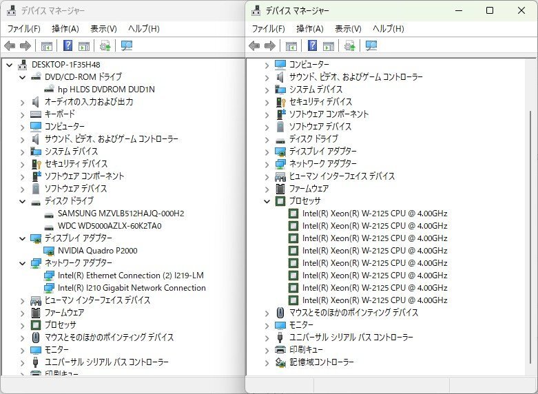This screenshot has height=394, width=538.
Task: Expand キーボード in the left window
Action: point(23,114)
